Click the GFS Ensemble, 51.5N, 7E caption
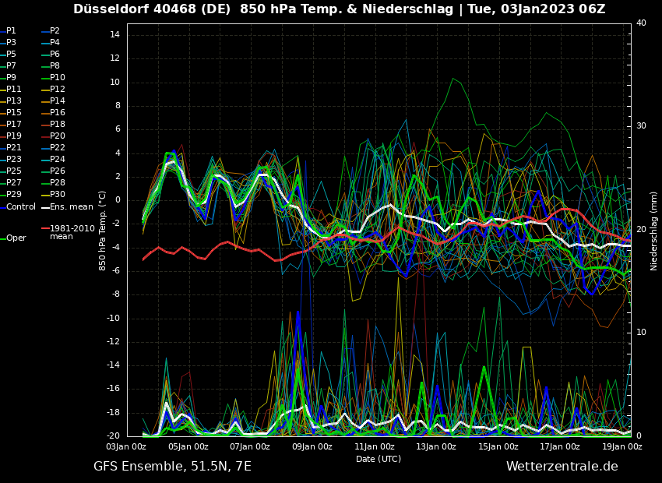Screen dimensions: 662x483 (172, 467)
